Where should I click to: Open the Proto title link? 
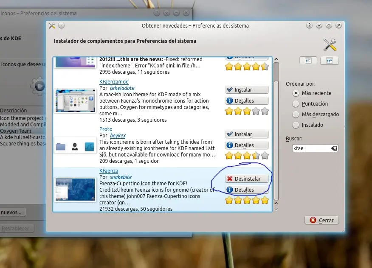106,129
